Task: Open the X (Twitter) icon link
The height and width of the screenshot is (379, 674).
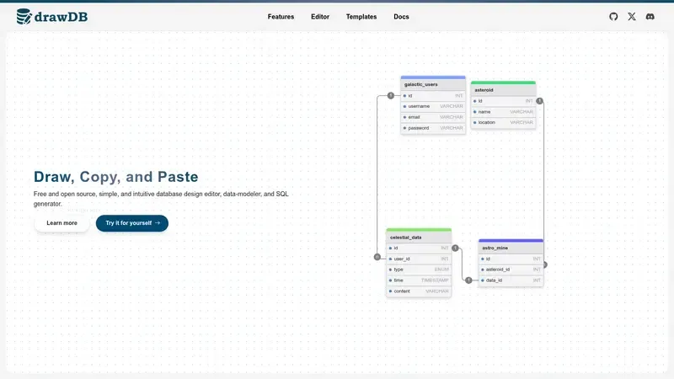Action: pyautogui.click(x=631, y=17)
